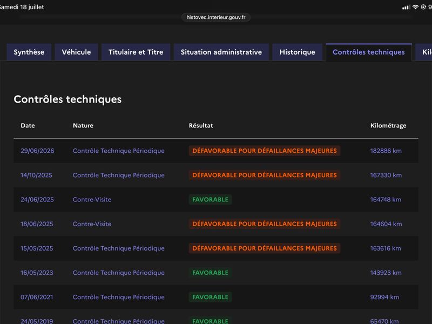Tap the Samedi 18 juillet date in status bar

tap(22, 7)
